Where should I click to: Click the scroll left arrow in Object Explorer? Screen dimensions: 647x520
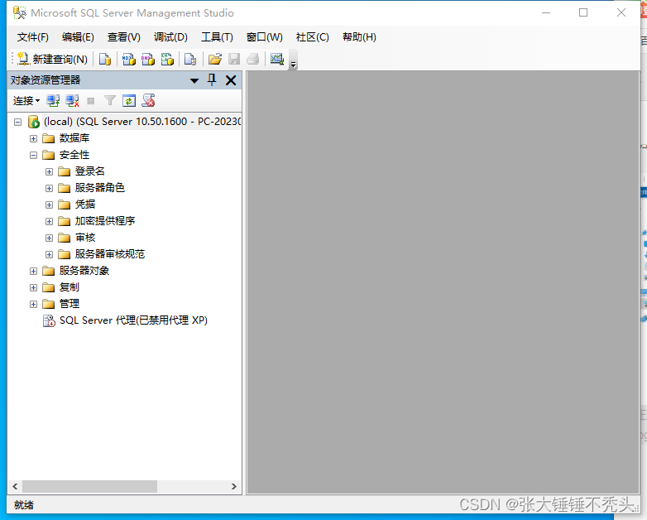tap(15, 486)
